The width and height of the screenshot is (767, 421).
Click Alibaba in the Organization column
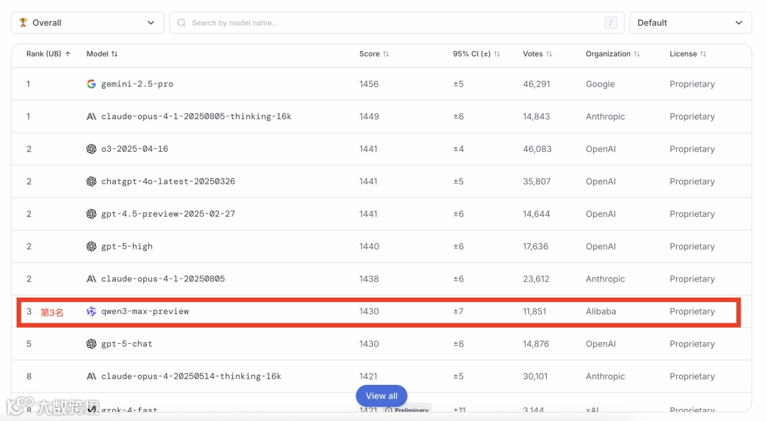point(601,311)
